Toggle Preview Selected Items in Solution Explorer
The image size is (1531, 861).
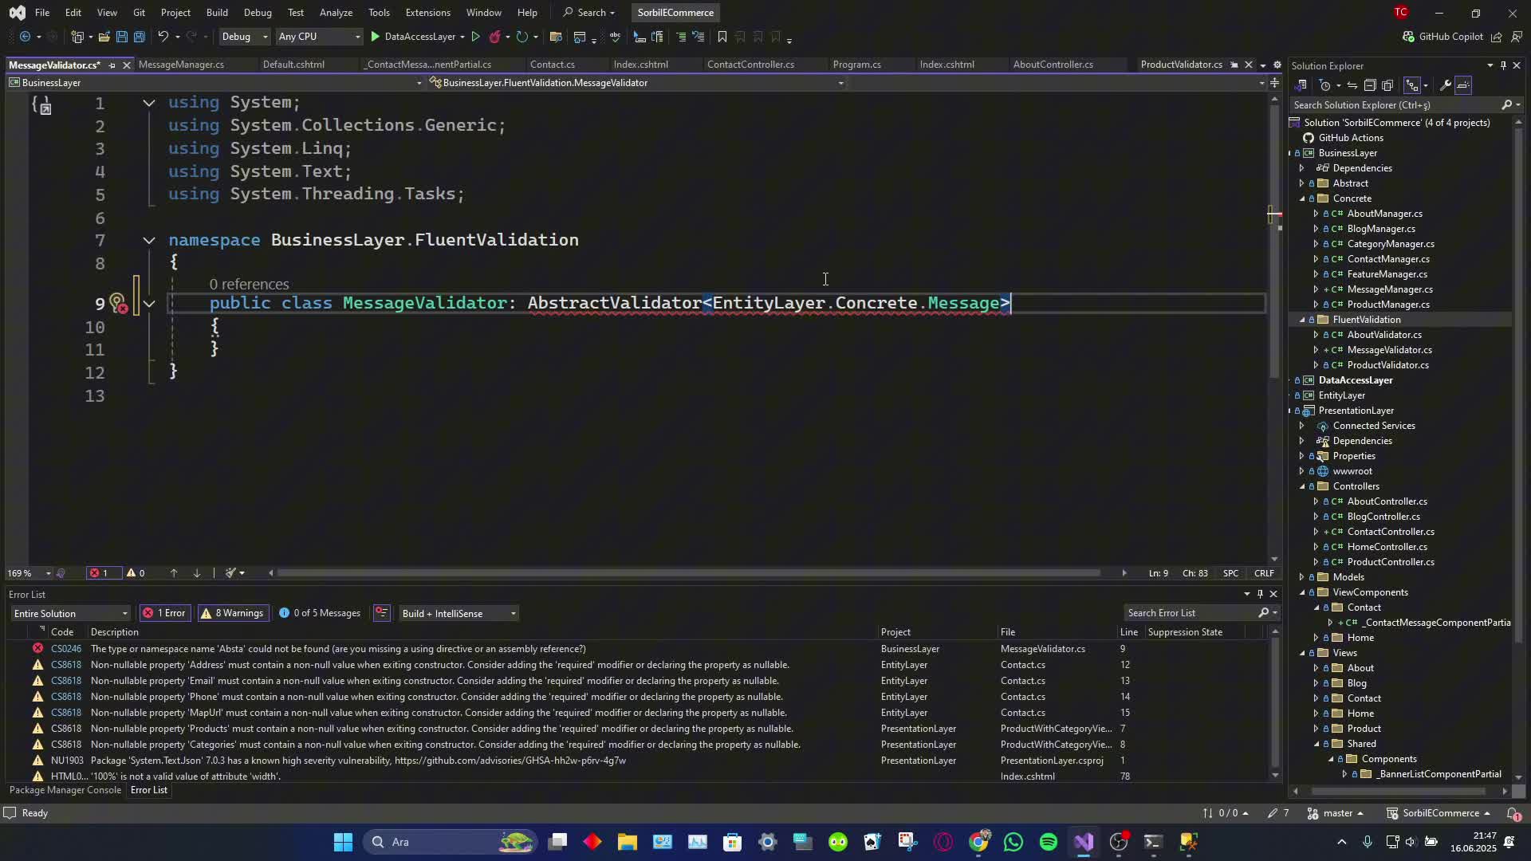[1463, 85]
